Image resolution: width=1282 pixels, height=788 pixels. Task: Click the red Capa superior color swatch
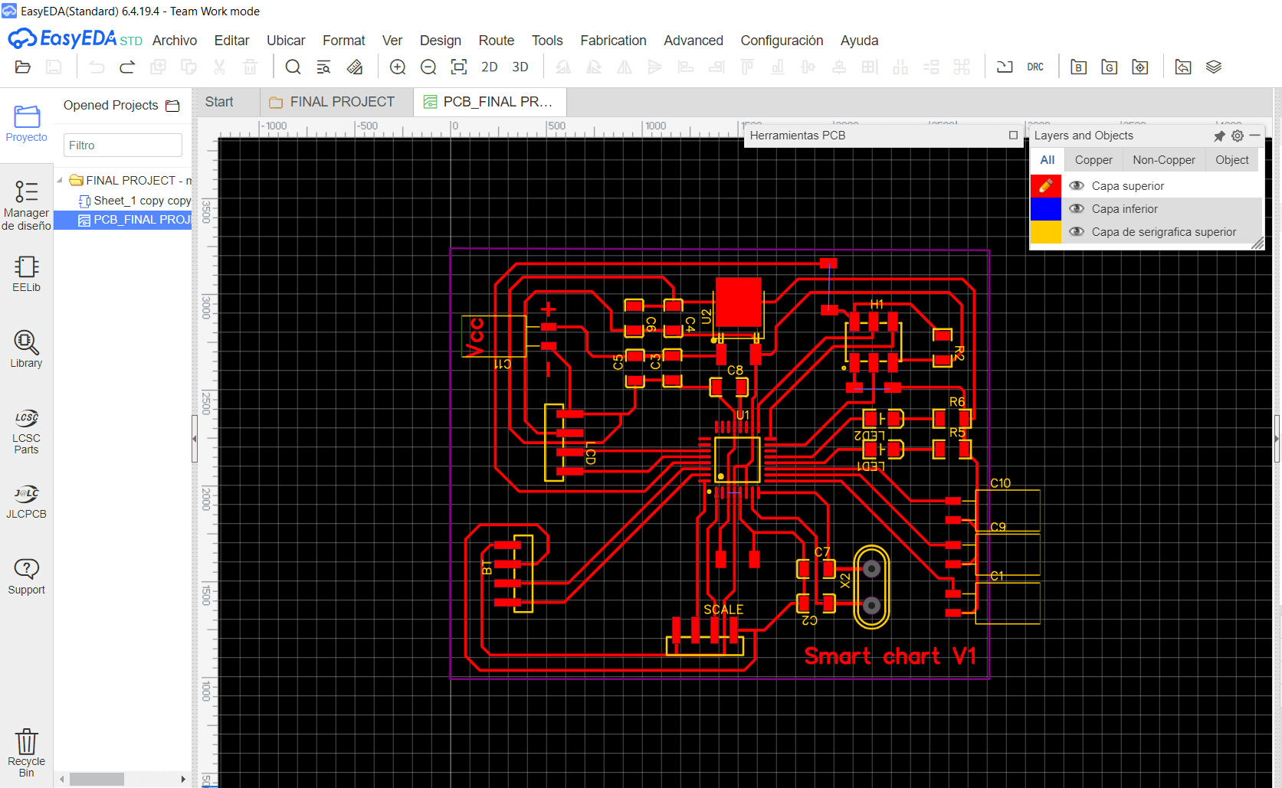coord(1046,186)
